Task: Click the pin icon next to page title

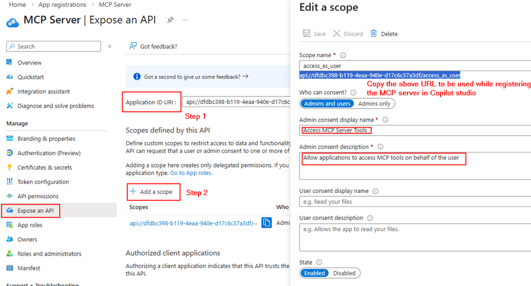Action: (170, 20)
